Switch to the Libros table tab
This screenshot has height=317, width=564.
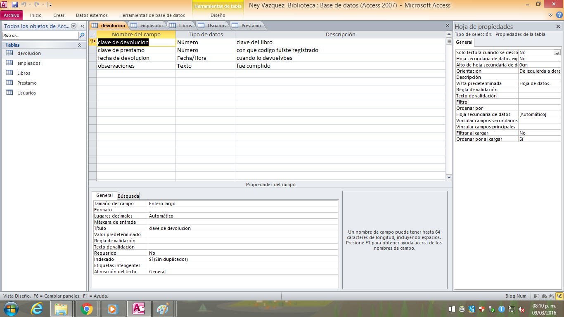coord(181,26)
